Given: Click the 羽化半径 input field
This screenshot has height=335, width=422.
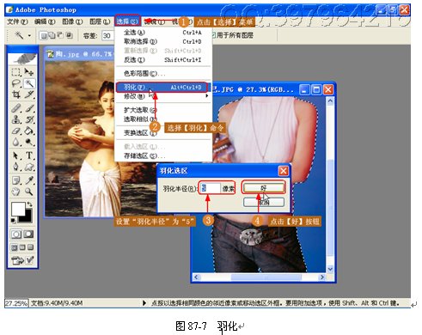Looking at the screenshot, I should tap(211, 188).
